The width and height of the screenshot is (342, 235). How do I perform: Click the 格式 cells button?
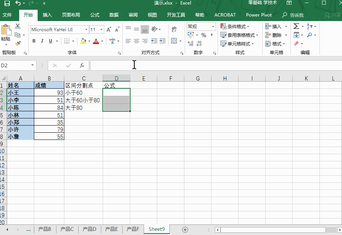pos(275,44)
